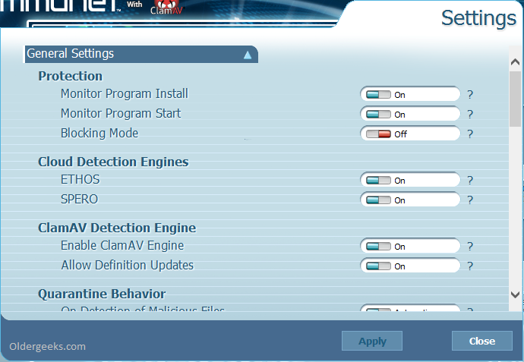Screen dimensions: 524x362
Task: Turn on the Blocking Mode switch
Action: [x=378, y=134]
